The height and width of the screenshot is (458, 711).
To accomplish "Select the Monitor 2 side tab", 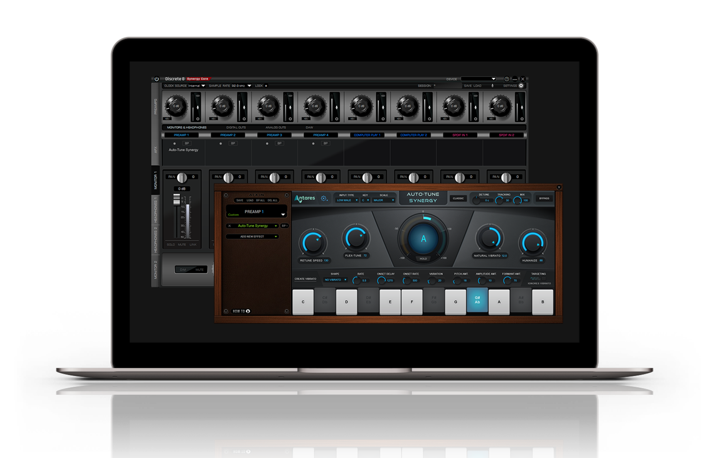I will coord(155,270).
